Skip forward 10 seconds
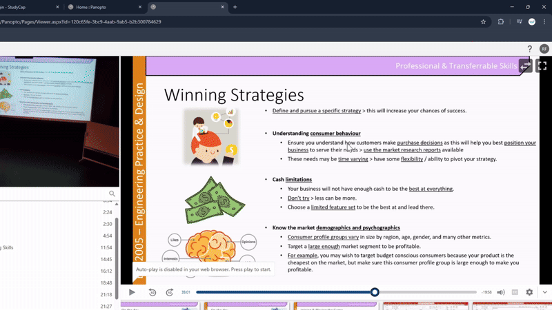This screenshot has width=552, height=310. click(x=169, y=292)
